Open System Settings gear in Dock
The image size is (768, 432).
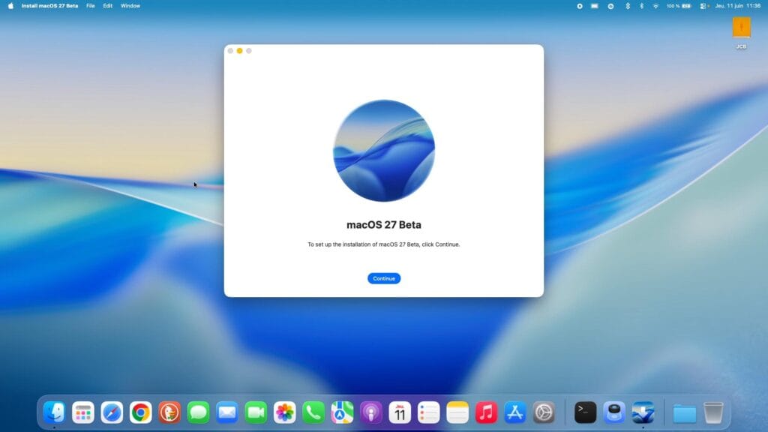click(544, 412)
